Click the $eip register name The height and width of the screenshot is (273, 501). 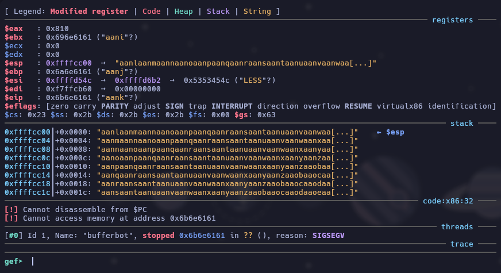14,97
